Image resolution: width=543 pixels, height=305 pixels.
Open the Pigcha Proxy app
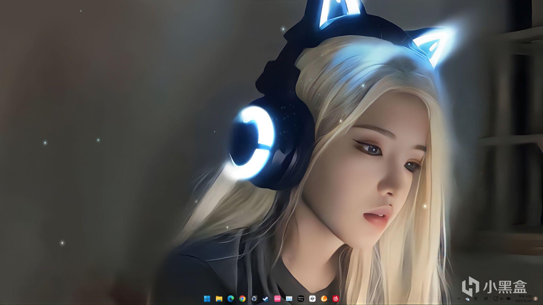301,299
